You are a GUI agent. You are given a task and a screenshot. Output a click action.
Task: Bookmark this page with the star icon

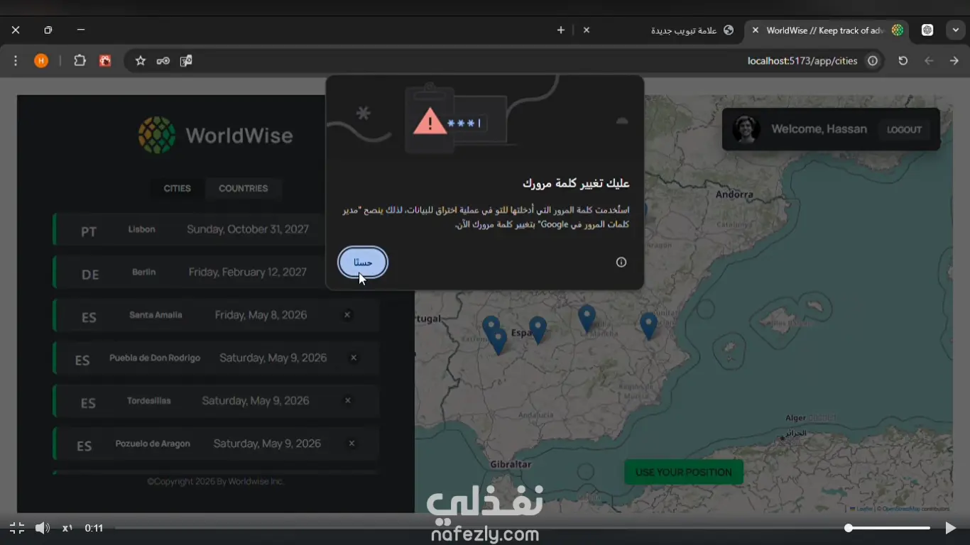click(x=141, y=61)
